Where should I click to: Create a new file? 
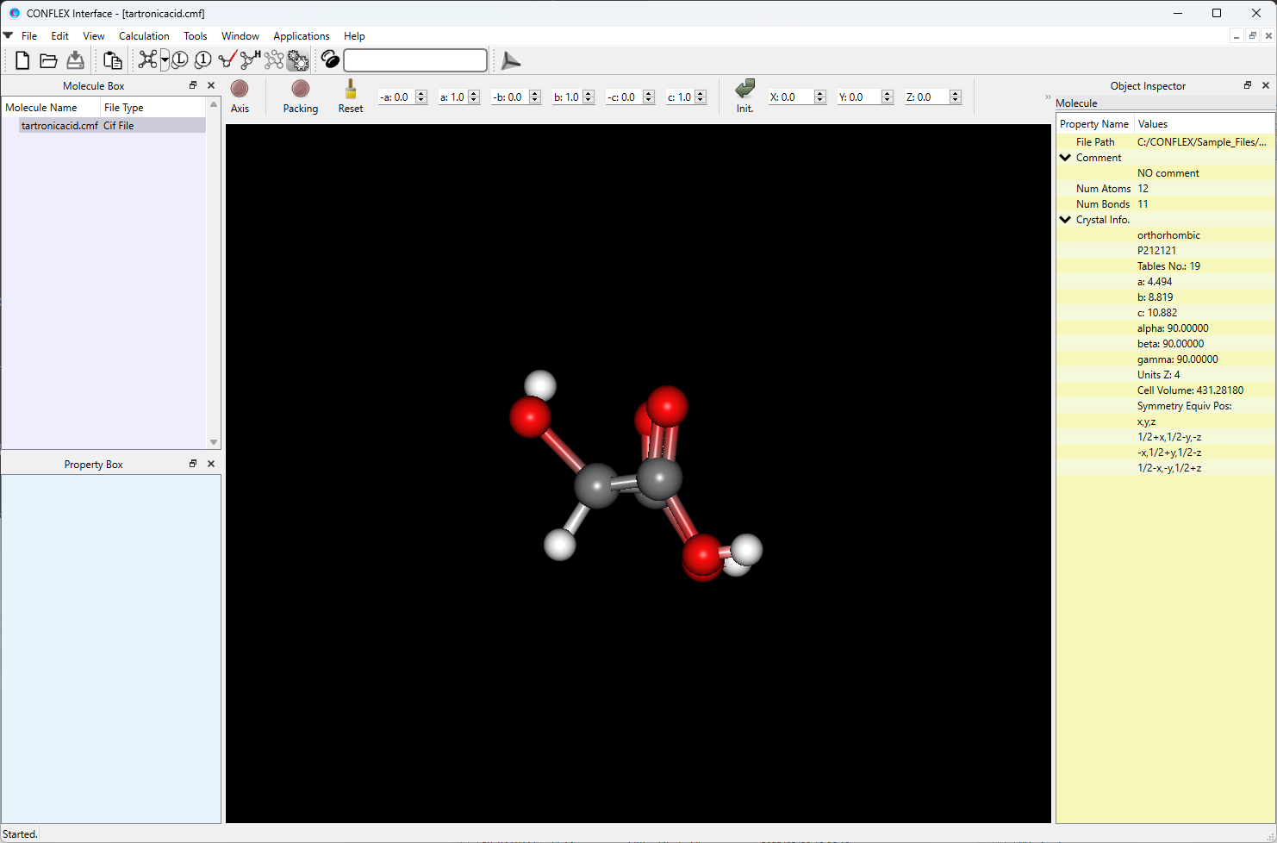pos(22,60)
